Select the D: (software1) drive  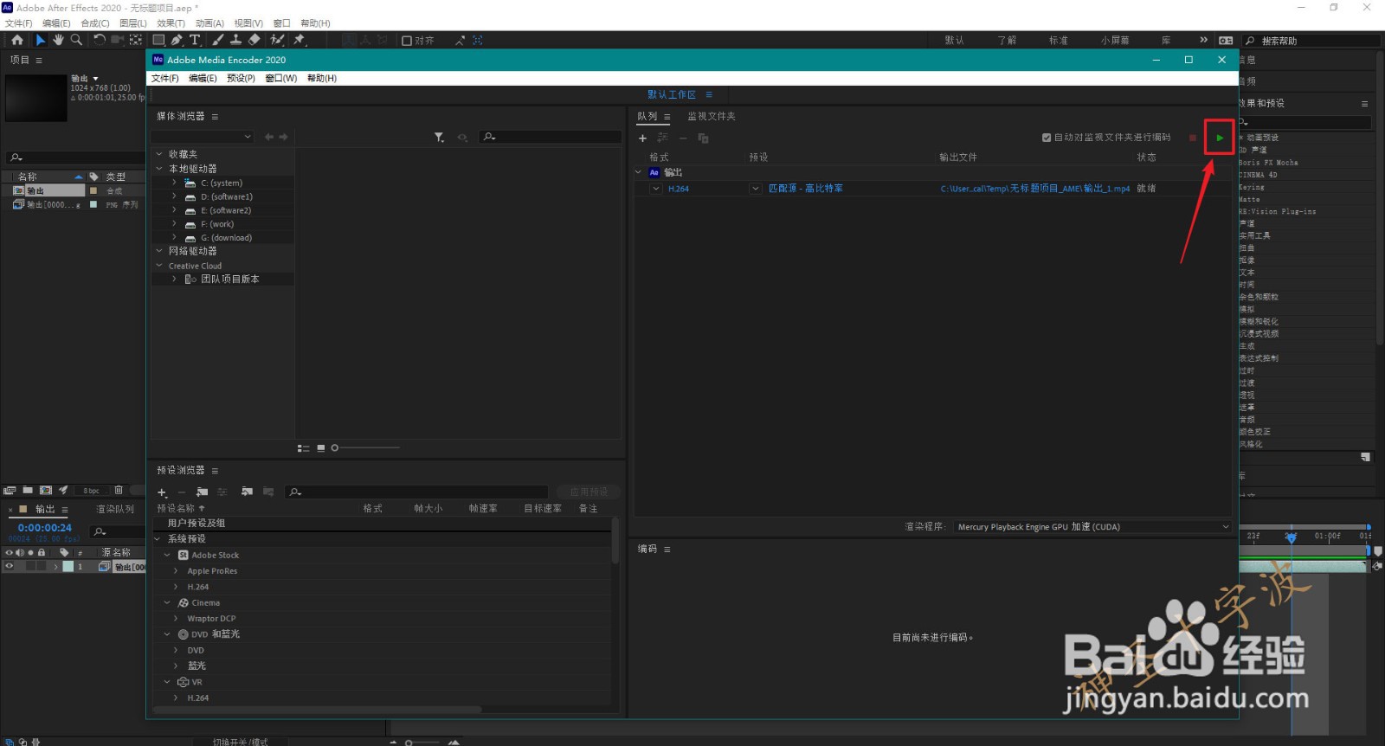pyautogui.click(x=227, y=197)
